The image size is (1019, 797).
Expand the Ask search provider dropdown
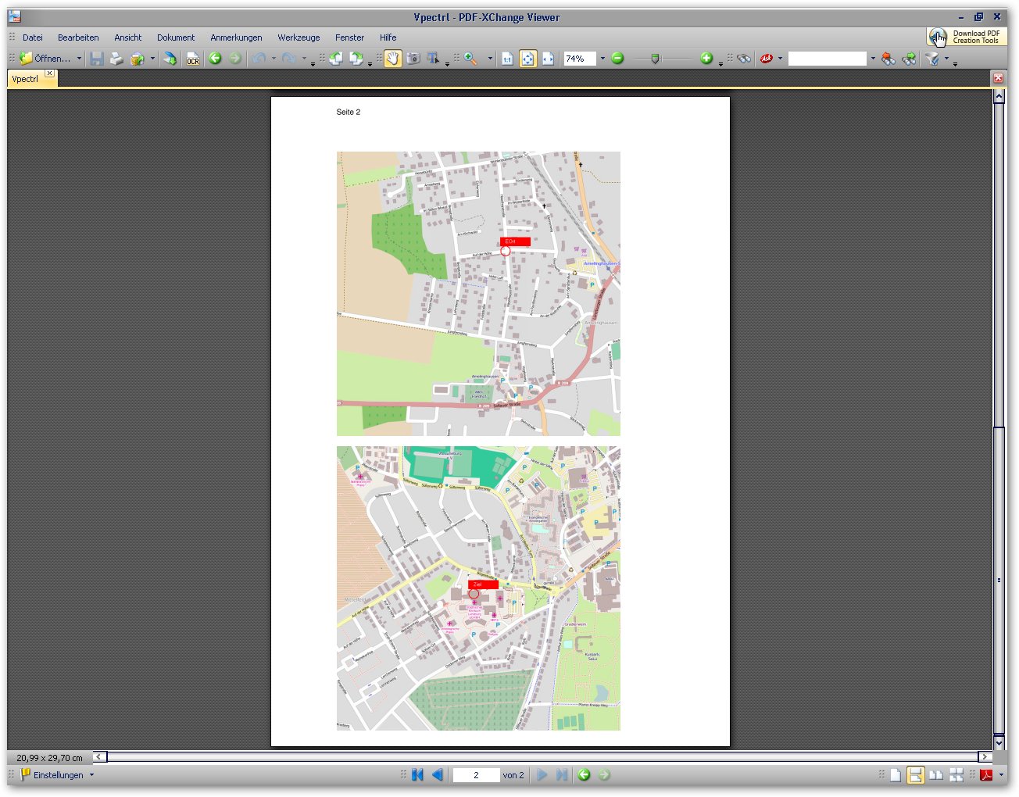pos(780,59)
